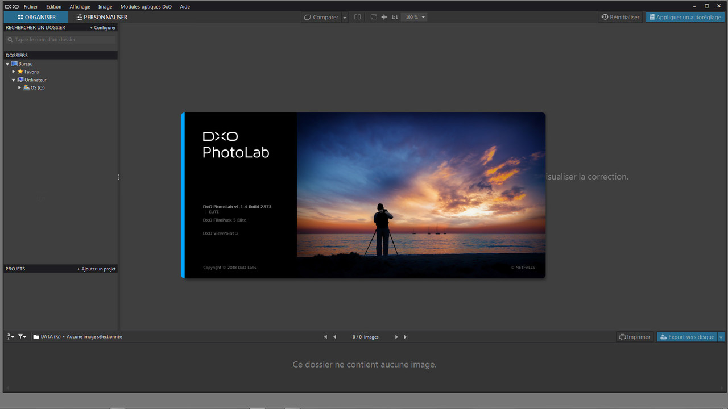
Task: Open the Modules optiques DxO menu
Action: point(146,7)
